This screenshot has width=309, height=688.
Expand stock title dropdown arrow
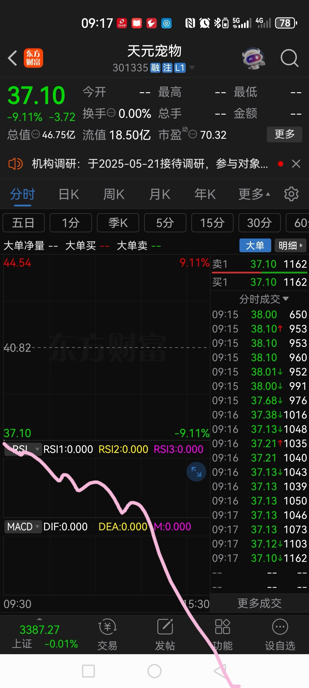pyautogui.click(x=192, y=68)
